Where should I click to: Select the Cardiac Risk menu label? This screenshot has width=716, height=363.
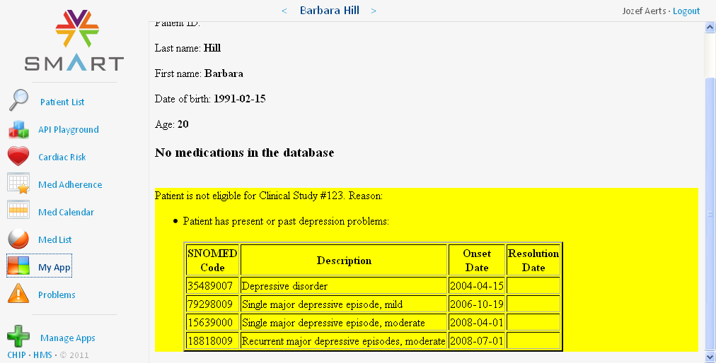[62, 157]
